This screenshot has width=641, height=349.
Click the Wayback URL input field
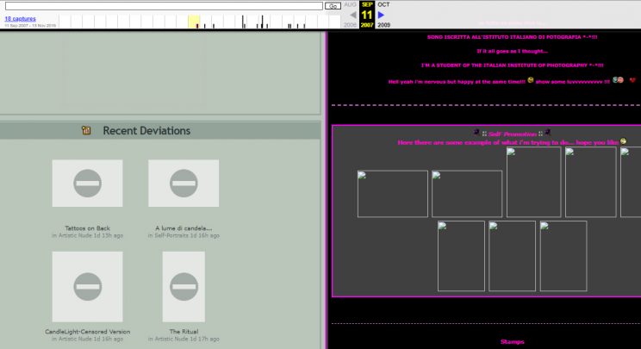162,6
